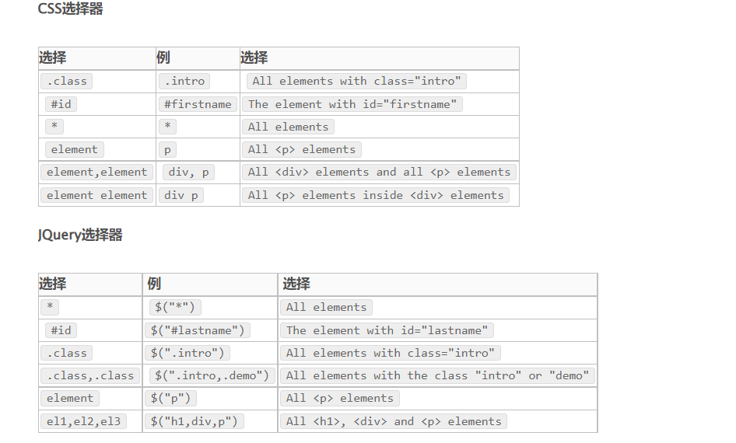736x443 pixels.
Task: Click "All <p> elements inside <div> elements" text
Action: tap(376, 195)
